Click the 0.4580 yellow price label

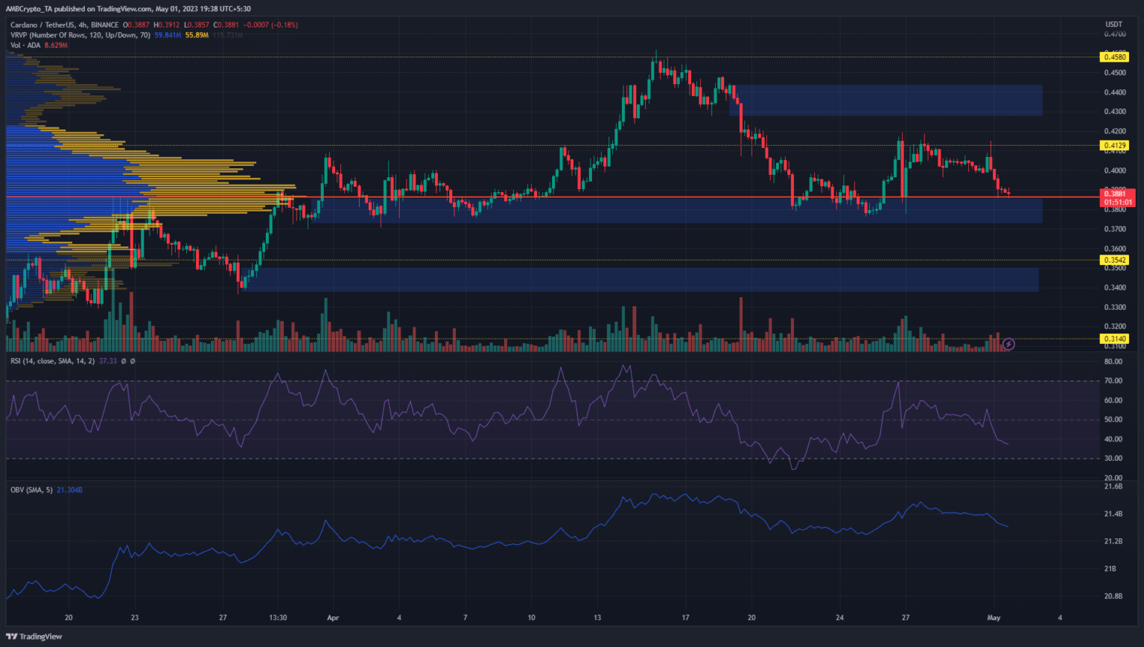tap(1114, 57)
